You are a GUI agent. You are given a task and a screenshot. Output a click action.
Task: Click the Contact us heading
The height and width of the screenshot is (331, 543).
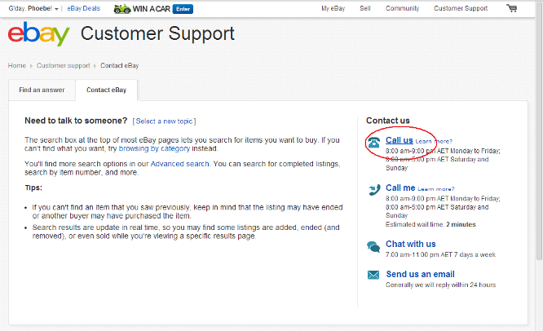(x=388, y=121)
